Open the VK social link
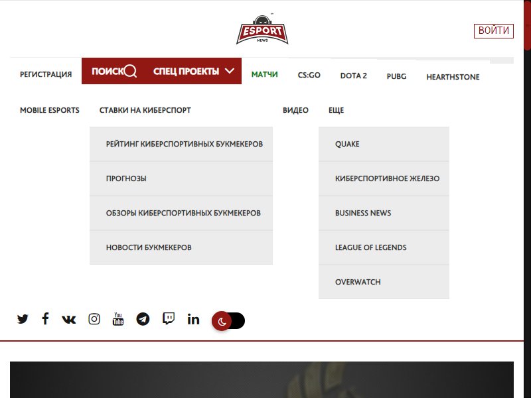The image size is (531, 398). point(69,319)
